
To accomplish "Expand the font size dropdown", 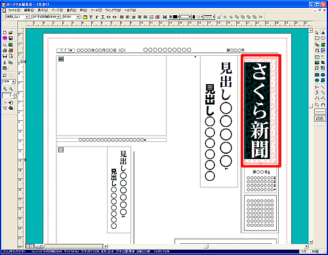I will [x=78, y=17].
